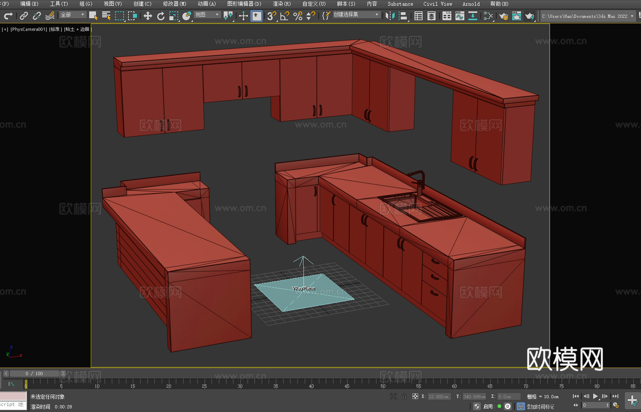Select the Link objects tool
The width and height of the screenshot is (641, 412).
pyautogui.click(x=24, y=16)
